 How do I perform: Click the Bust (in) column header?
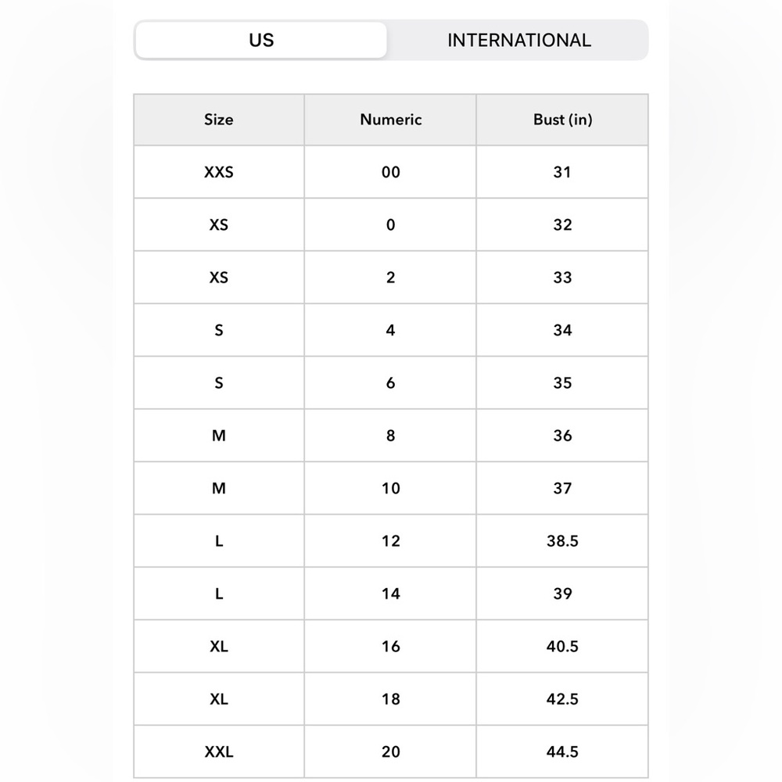562,120
